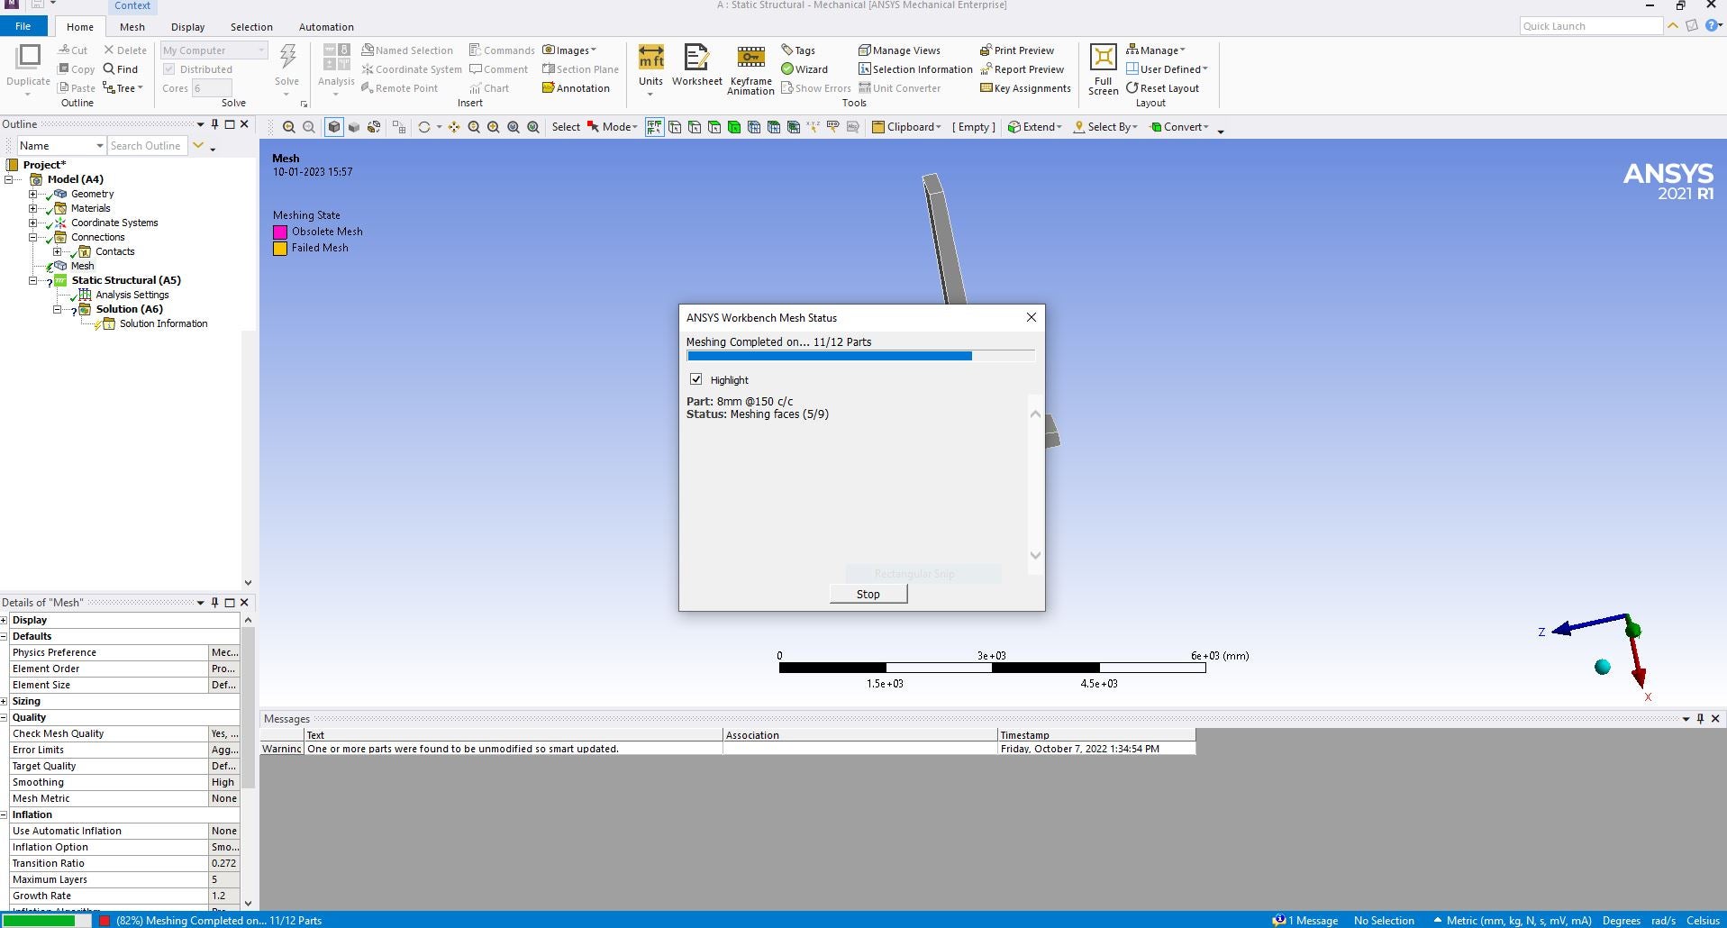Select the body selection filter (green cube)

tap(734, 127)
